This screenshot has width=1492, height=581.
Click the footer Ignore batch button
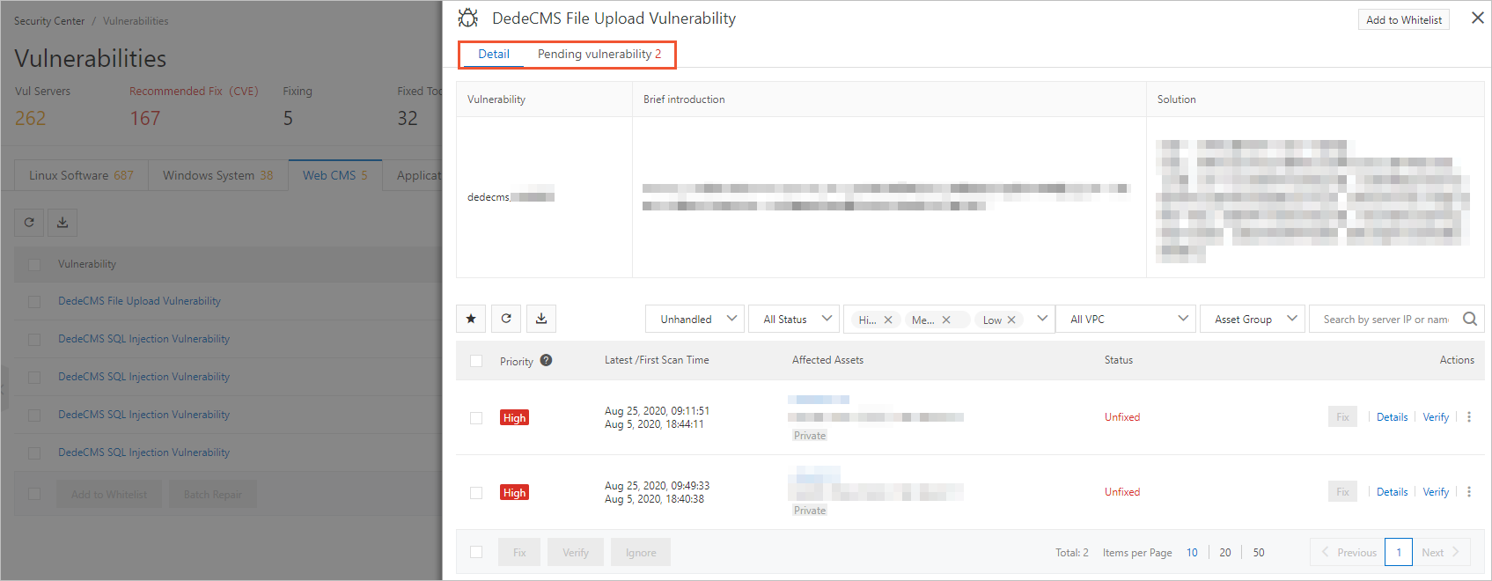pyautogui.click(x=641, y=552)
